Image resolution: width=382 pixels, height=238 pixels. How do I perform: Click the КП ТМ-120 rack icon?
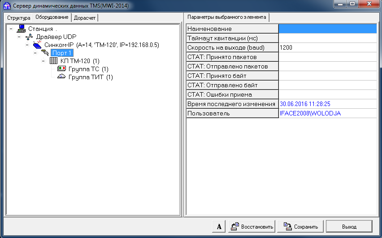coord(53,61)
